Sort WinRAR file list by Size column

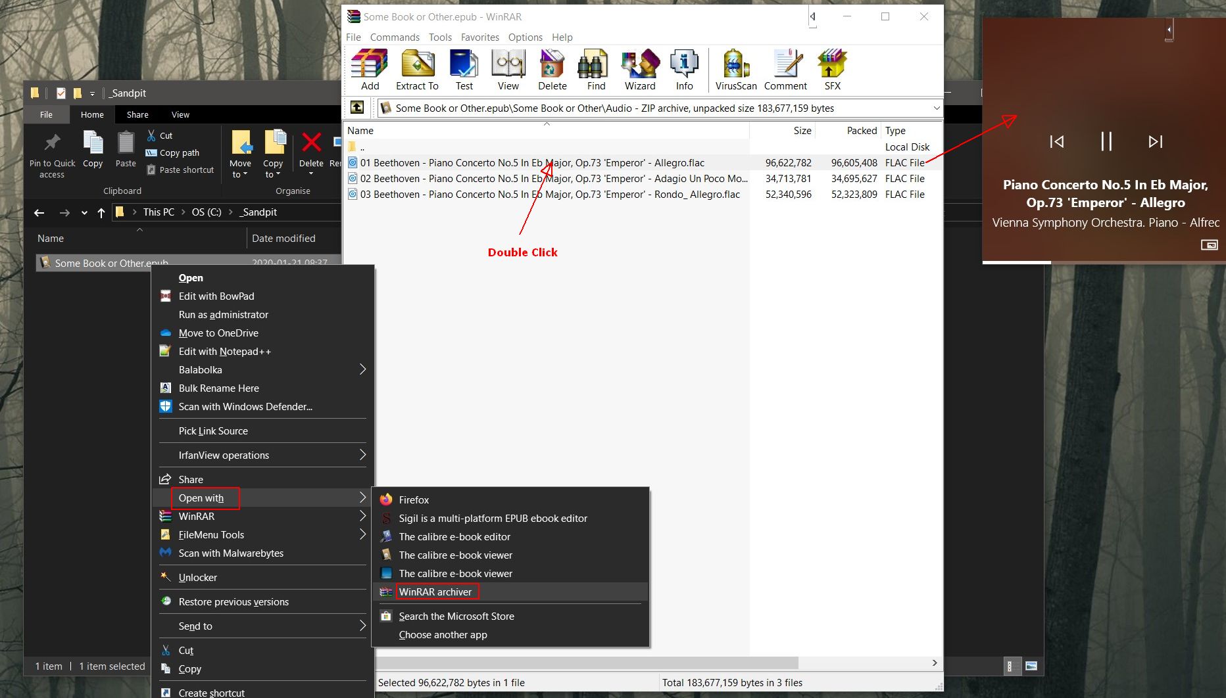pos(783,130)
